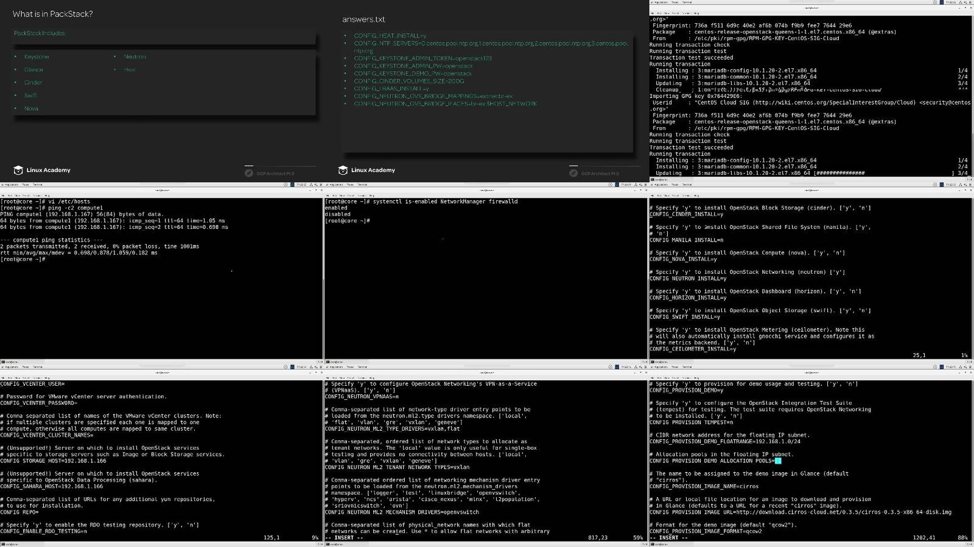Viewport: 974px width, 547px height.
Task: Click the CONFIG_KEYSTONE_ADMIN_TOKEN=openstack123 line
Action: pyautogui.click(x=423, y=58)
